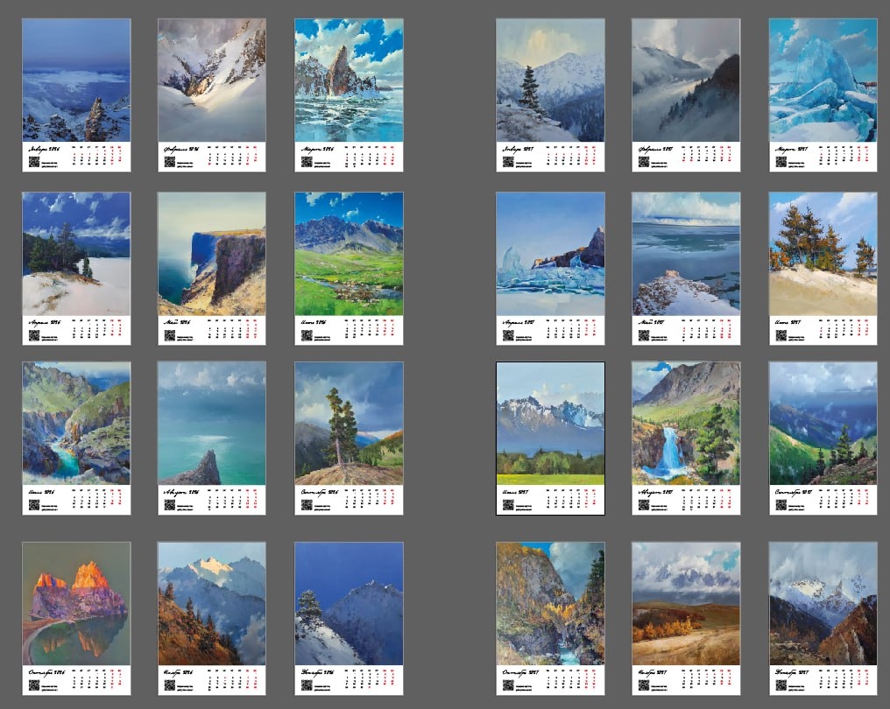This screenshot has width=890, height=709.
Task: Click the QR code on March 2017 page
Action: pyautogui.click(x=781, y=162)
